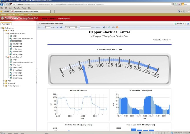Viewport: 190px width, 134px height.
Task: Click the orange data feed icon
Action: tap(117, 27)
